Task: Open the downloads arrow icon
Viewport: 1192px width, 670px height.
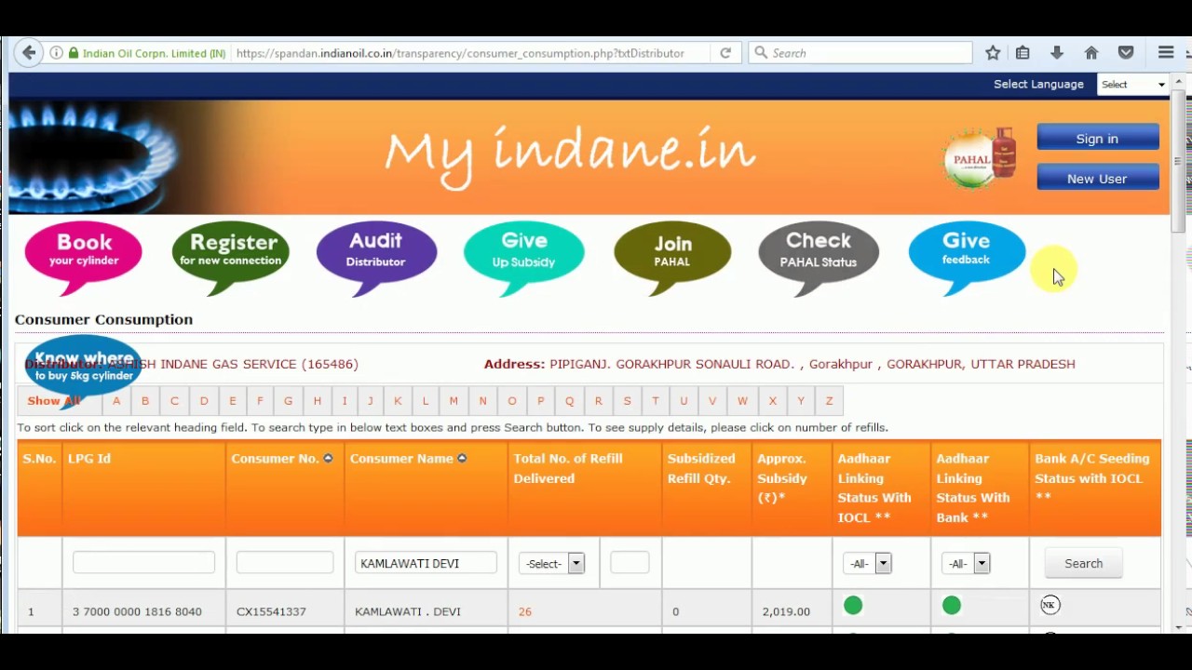Action: (x=1057, y=53)
